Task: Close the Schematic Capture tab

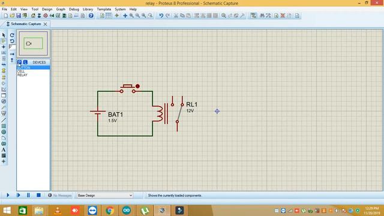Action: 46,24
